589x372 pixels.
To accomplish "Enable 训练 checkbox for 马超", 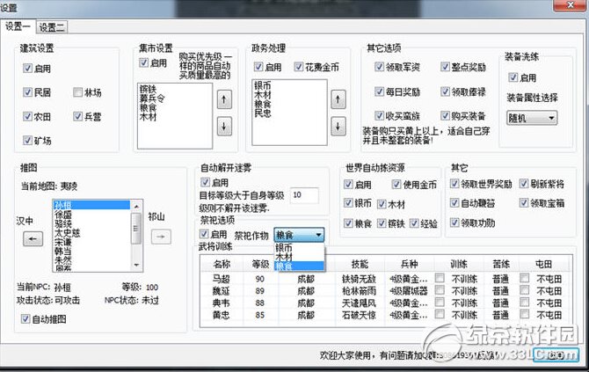I will coord(440,279).
